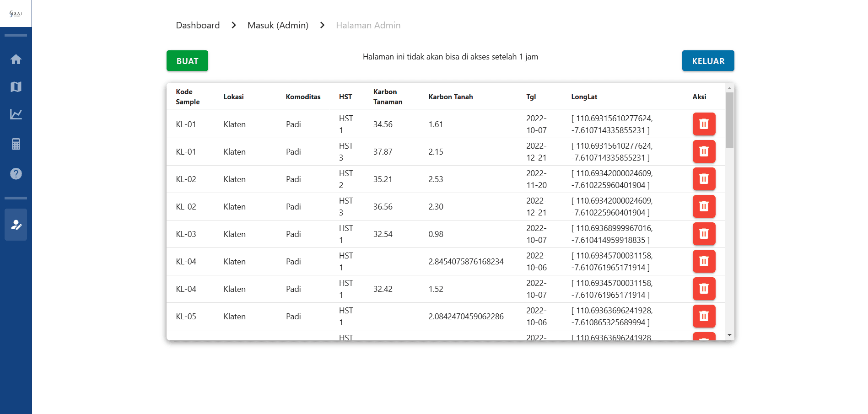Delete the KL-01 HST 3 row
The image size is (868, 414).
[704, 151]
